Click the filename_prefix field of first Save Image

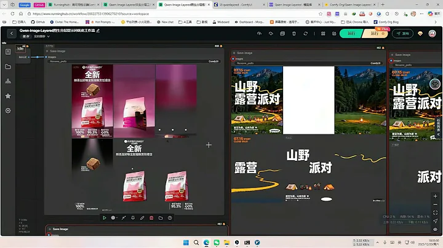pyautogui.click(x=134, y=61)
